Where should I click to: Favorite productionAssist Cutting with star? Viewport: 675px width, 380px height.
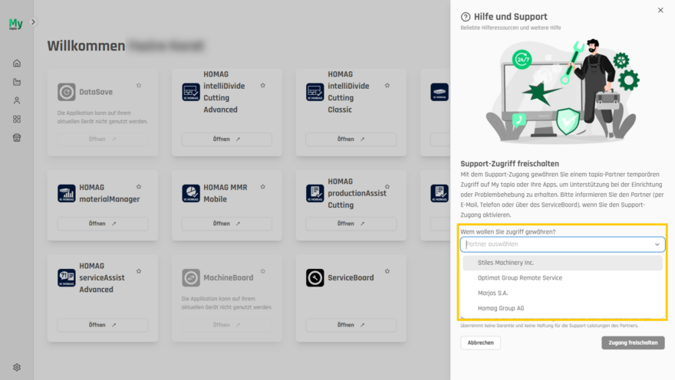387,187
